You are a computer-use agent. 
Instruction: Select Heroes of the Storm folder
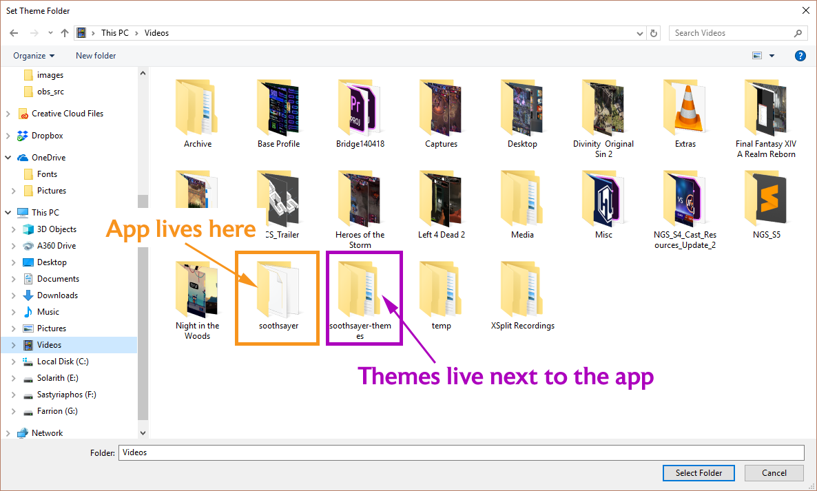click(x=360, y=210)
